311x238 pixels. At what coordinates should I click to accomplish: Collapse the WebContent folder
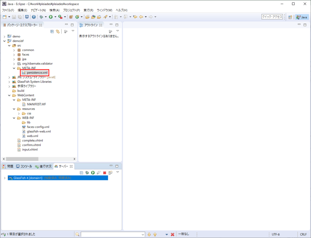[x=9, y=95]
